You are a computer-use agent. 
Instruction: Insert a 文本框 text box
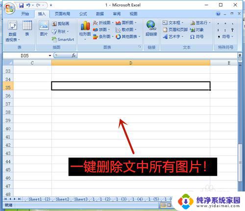[173, 23]
